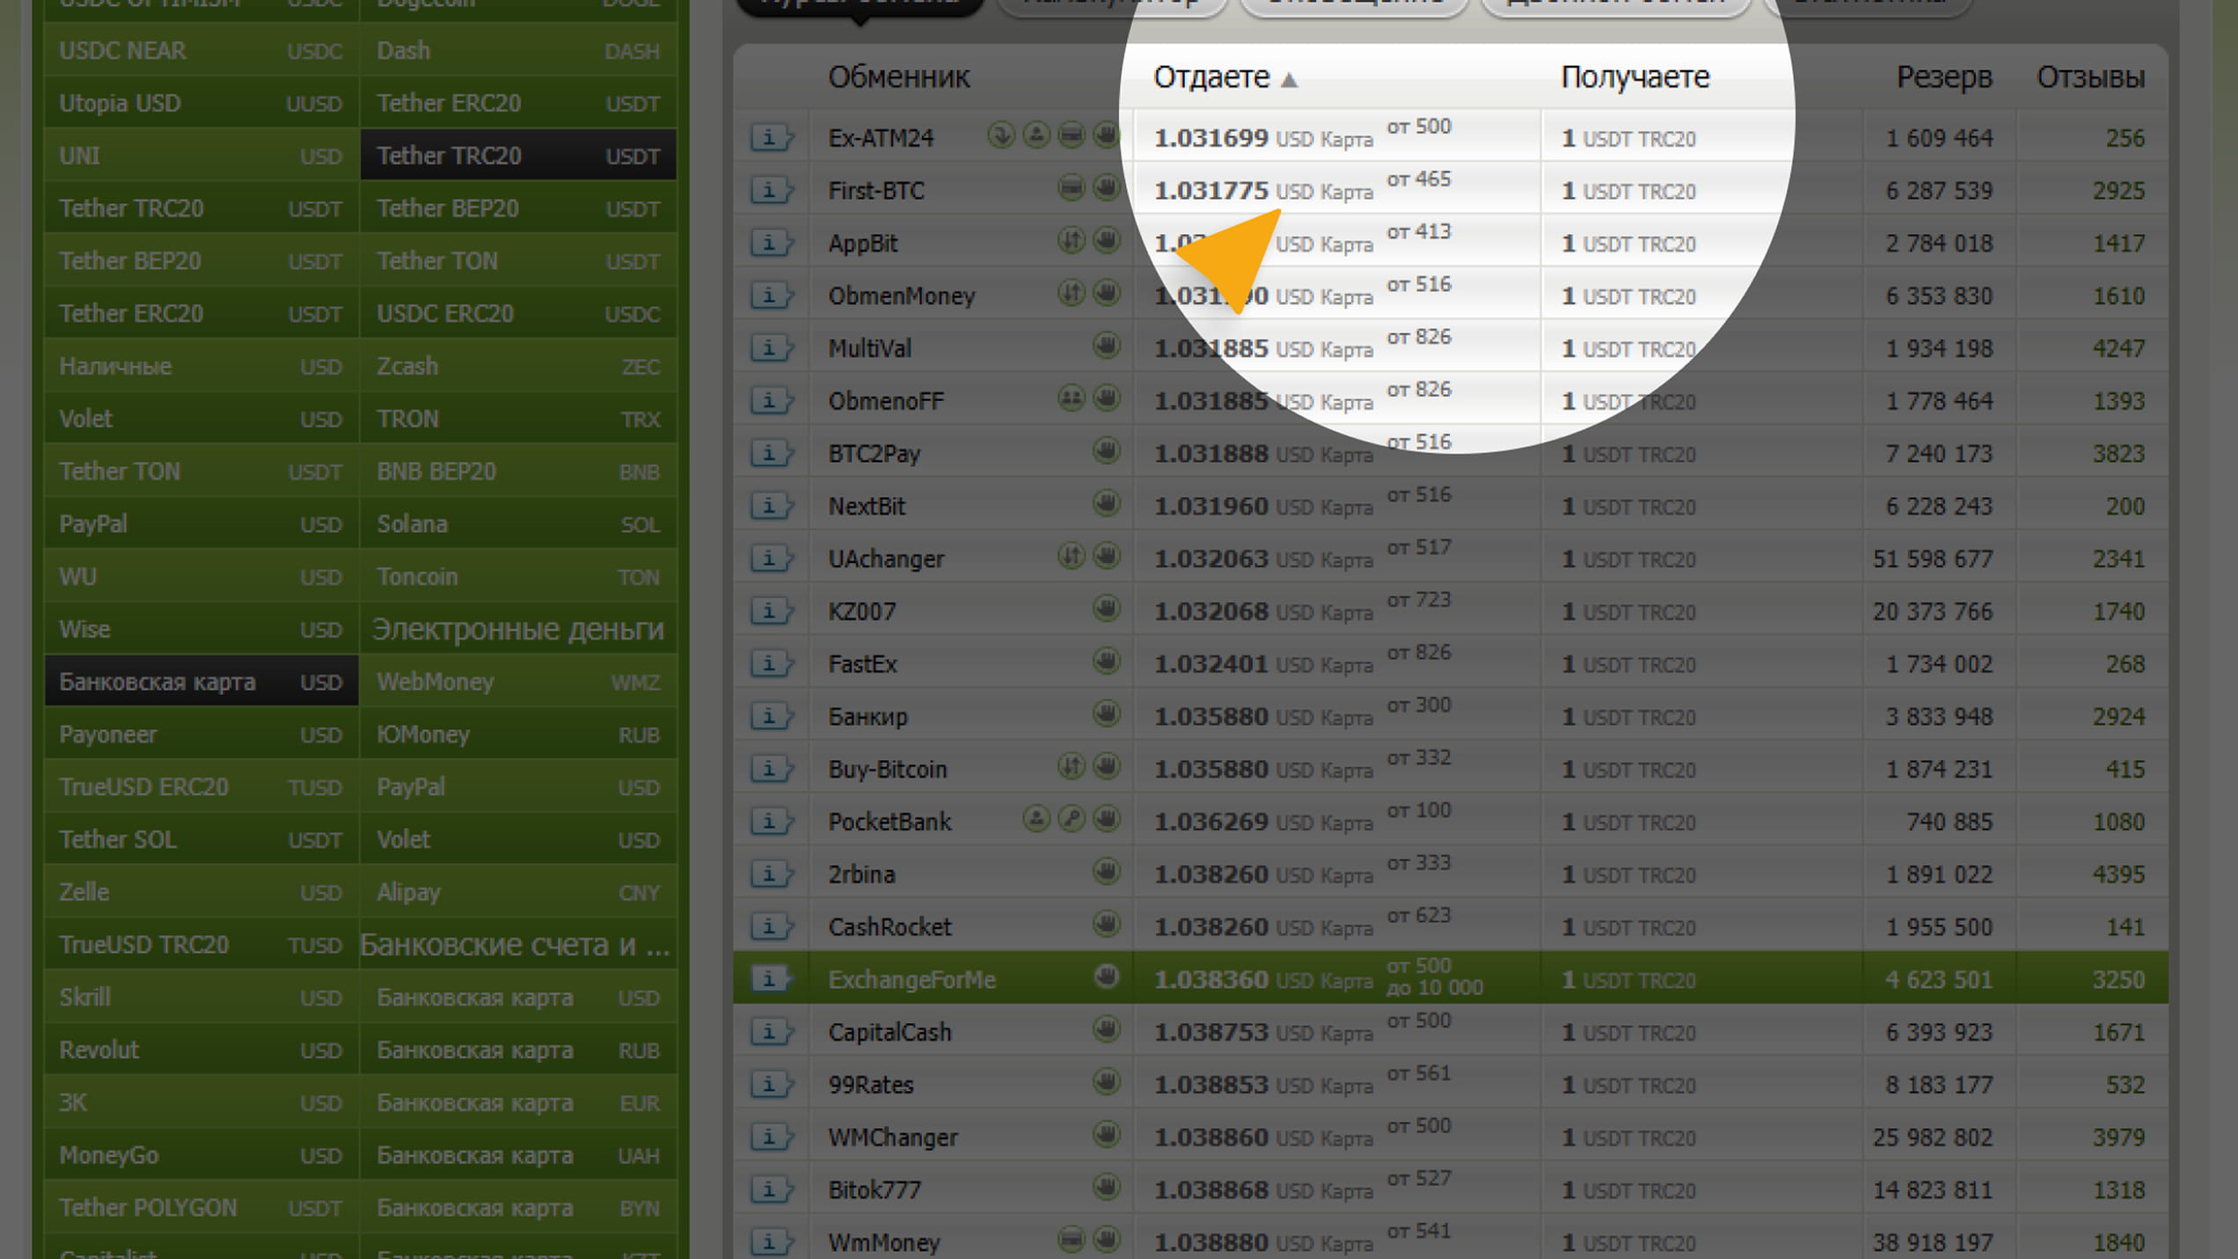Sort by Отдаете column arrow
The width and height of the screenshot is (2238, 1259).
(x=1288, y=80)
